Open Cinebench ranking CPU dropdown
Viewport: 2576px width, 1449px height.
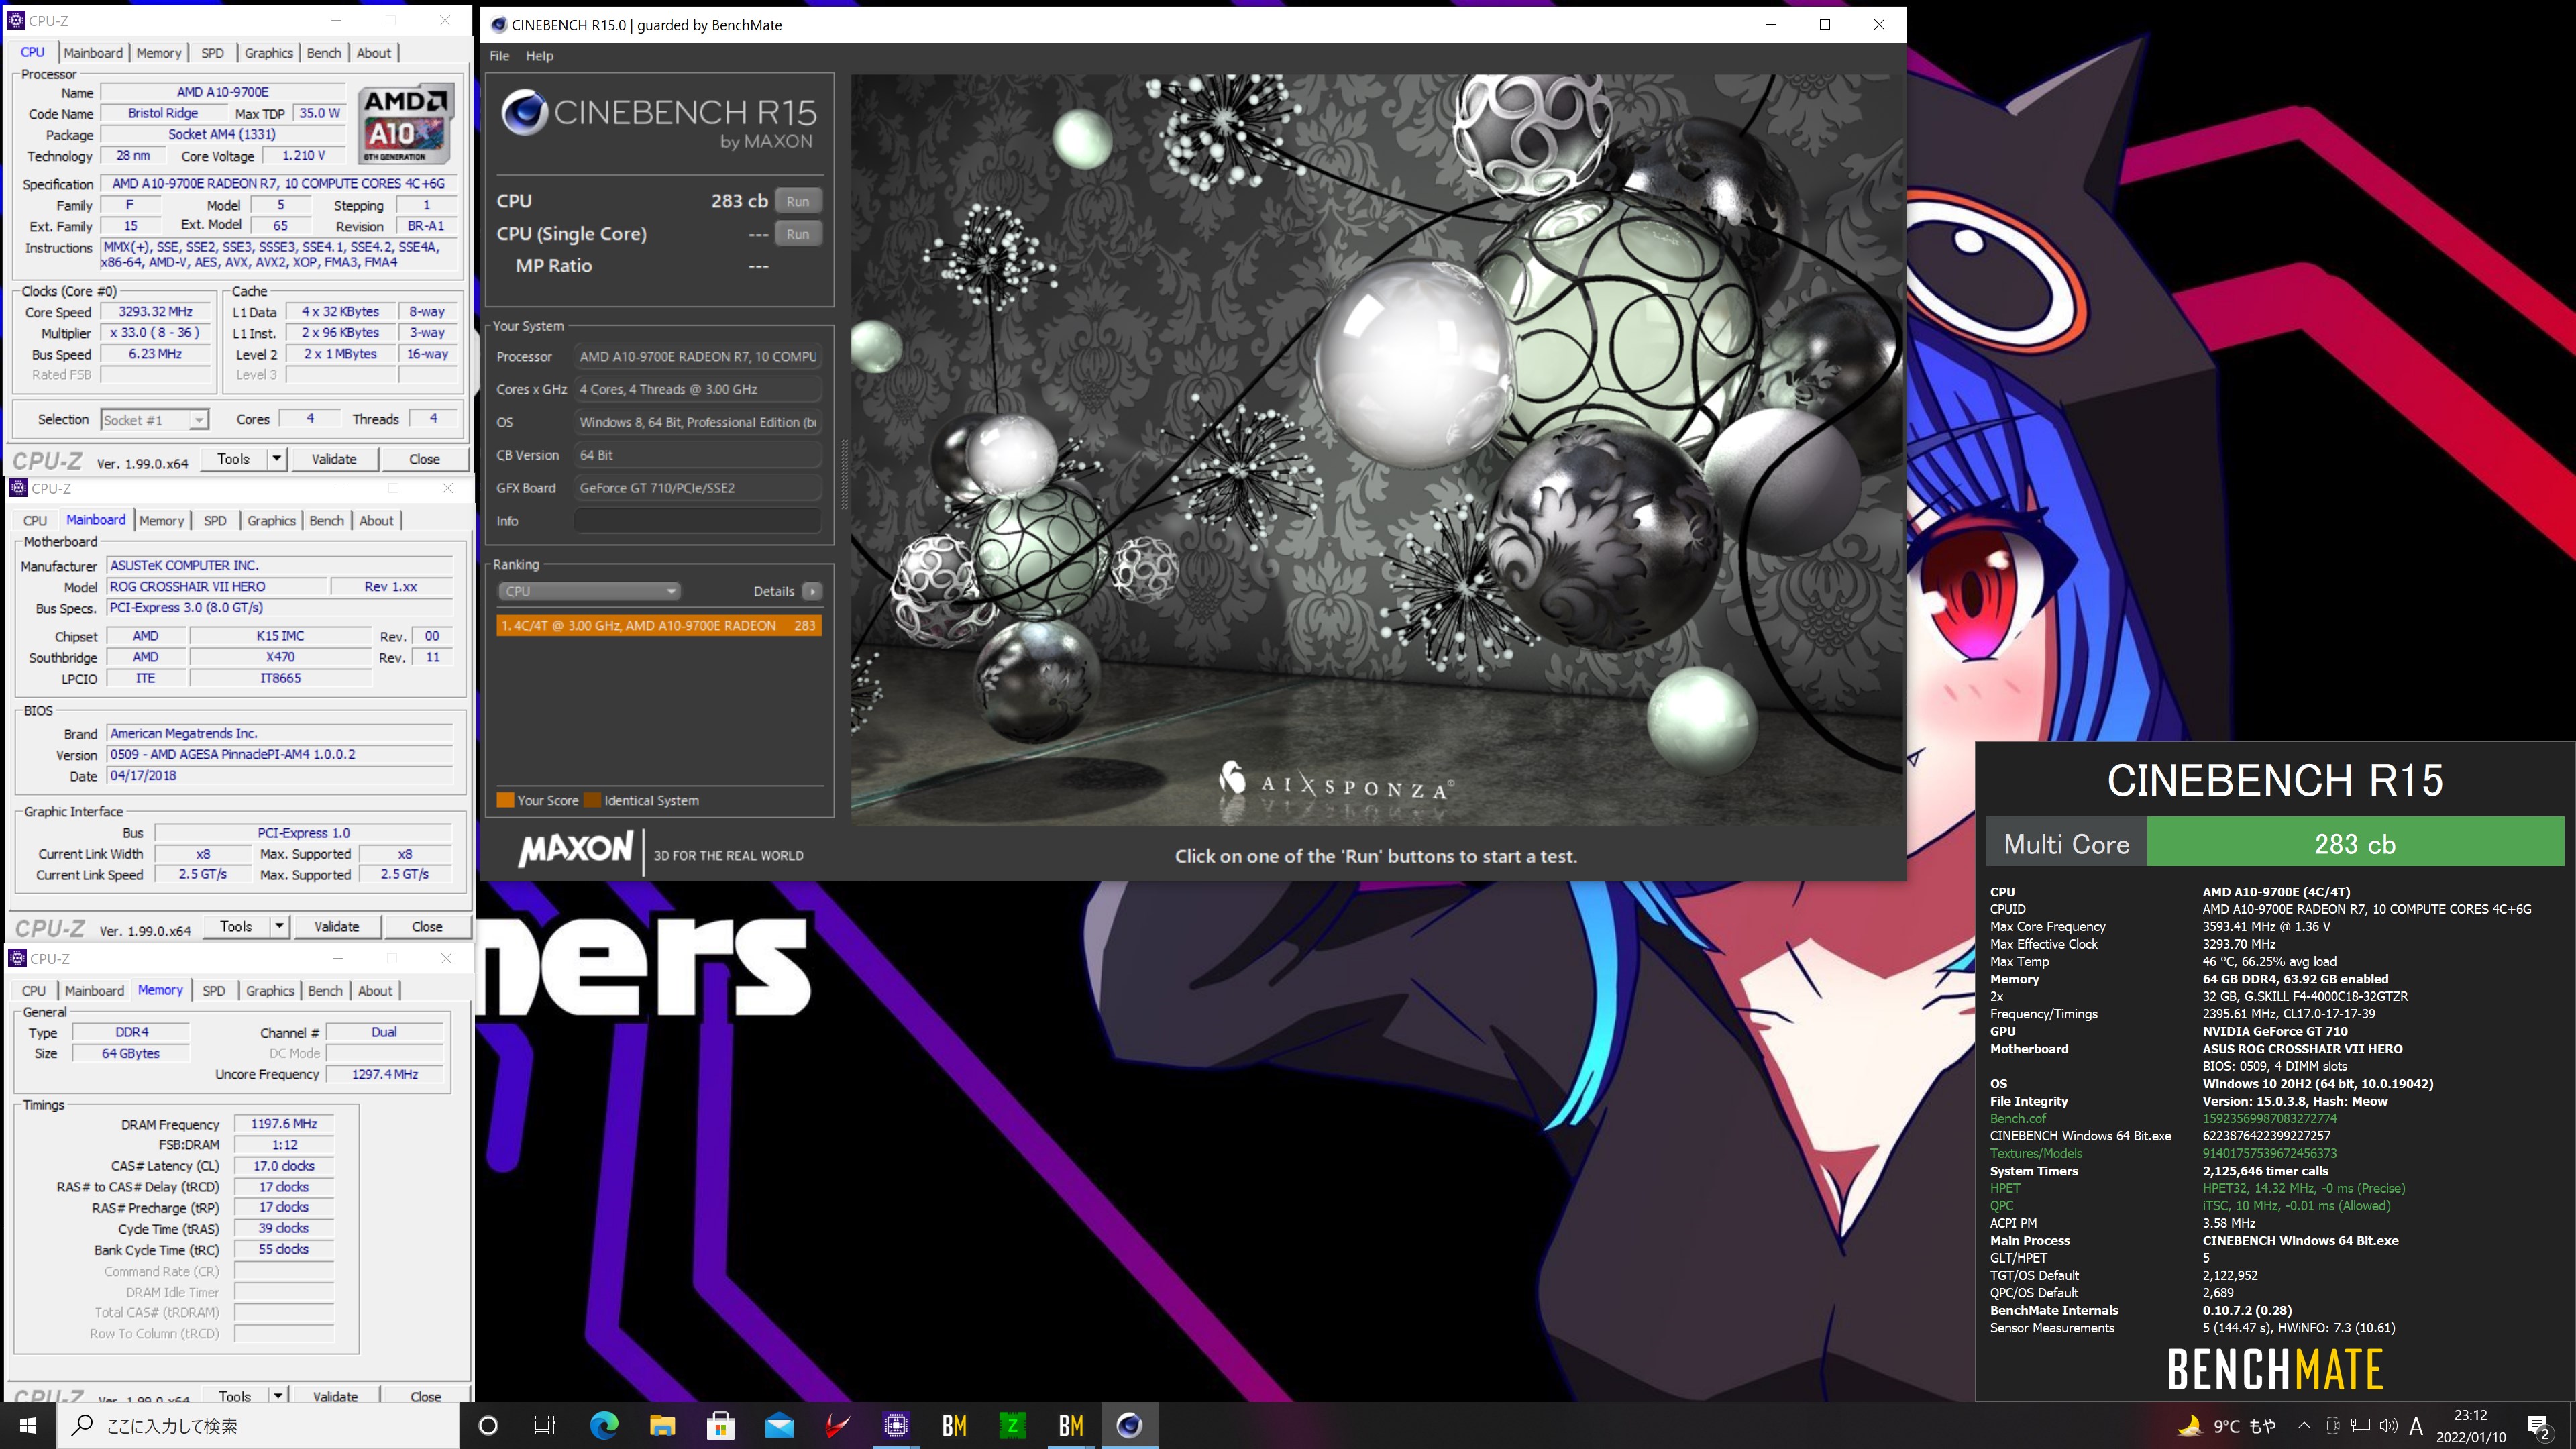coord(589,591)
